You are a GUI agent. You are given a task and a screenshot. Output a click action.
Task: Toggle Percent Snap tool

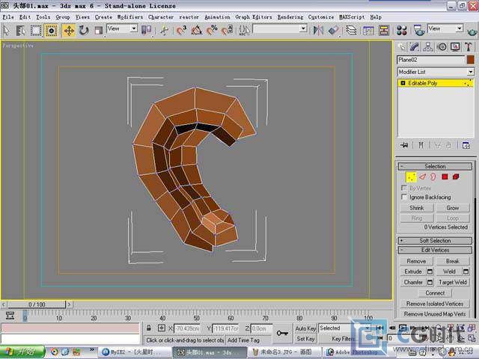(x=212, y=30)
